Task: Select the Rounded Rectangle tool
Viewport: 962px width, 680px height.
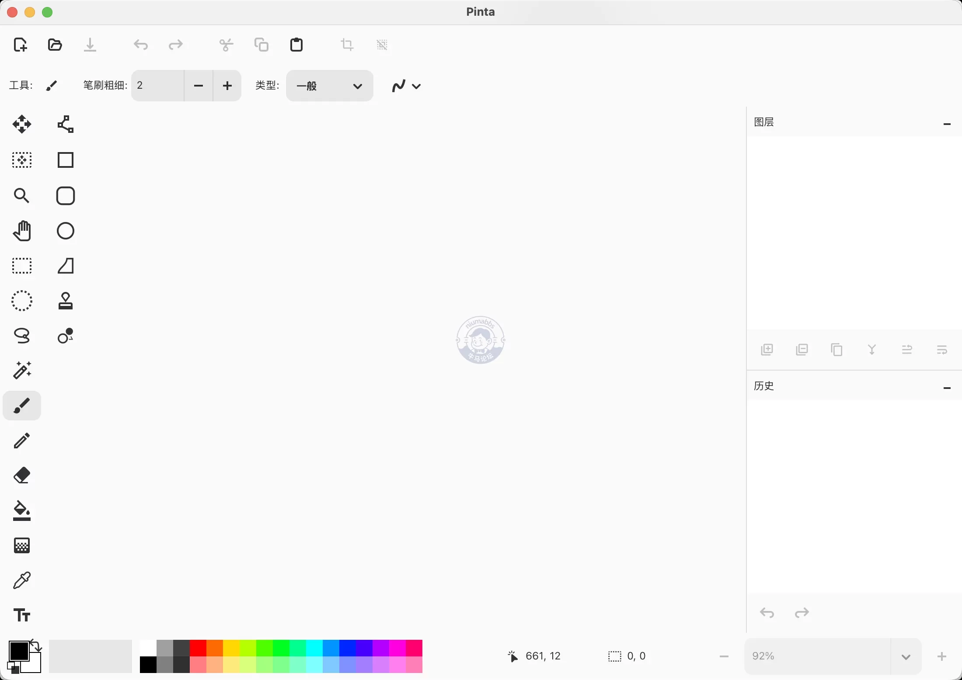Action: [x=66, y=196]
